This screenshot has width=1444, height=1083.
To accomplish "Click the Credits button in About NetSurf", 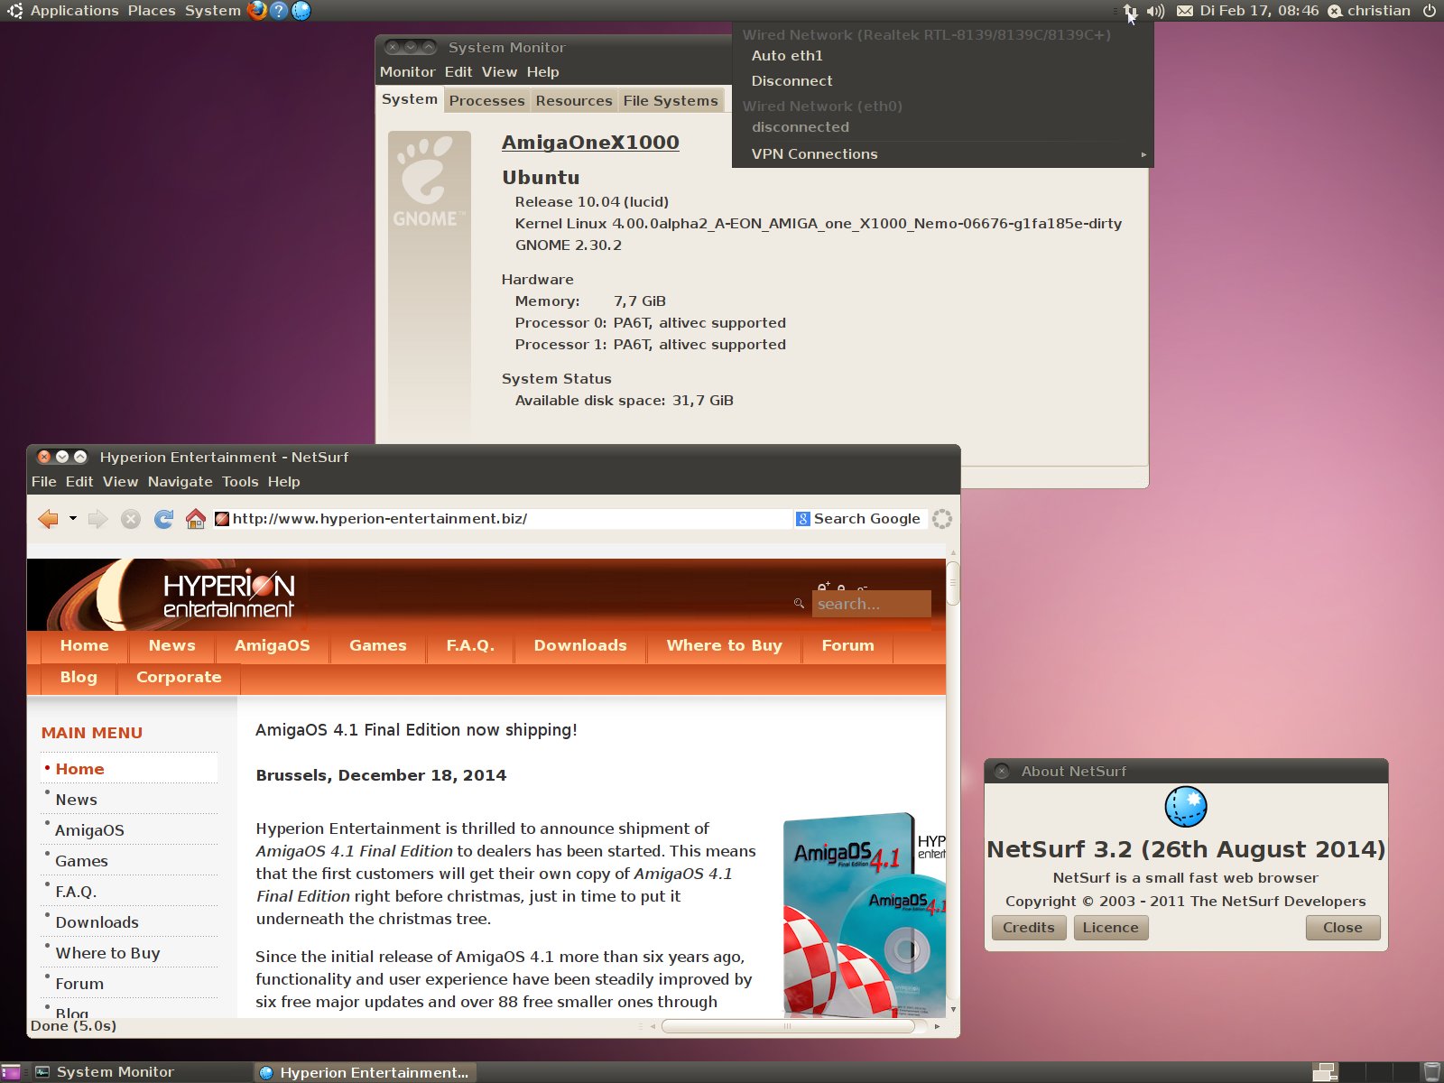I will (x=1028, y=928).
